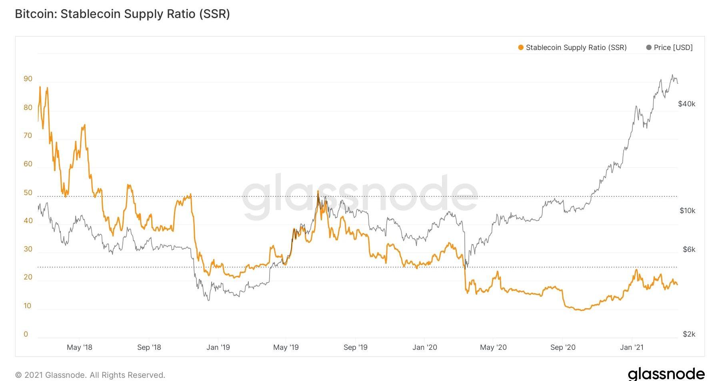Click the orange SSR legend dot
This screenshot has height=381, width=720.
521,48
